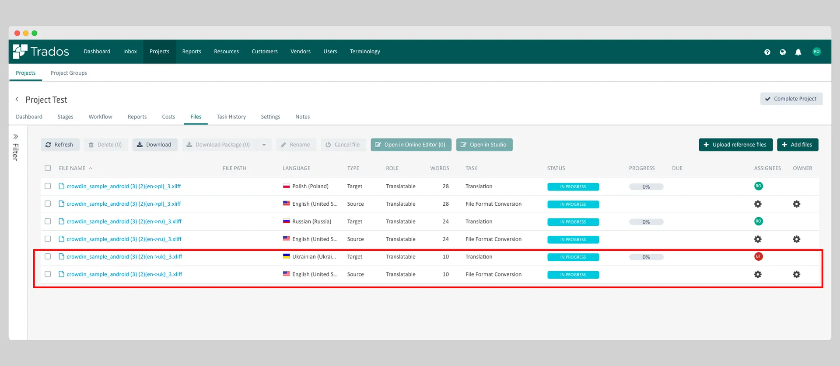Open crowdin_sample_android (en->pl) target file link
This screenshot has width=840, height=366.
pyautogui.click(x=123, y=186)
